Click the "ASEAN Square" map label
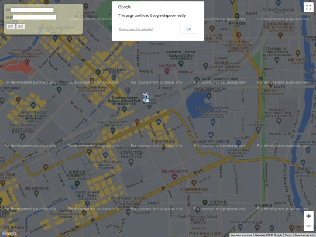This screenshot has width=316, height=237. pos(114,70)
